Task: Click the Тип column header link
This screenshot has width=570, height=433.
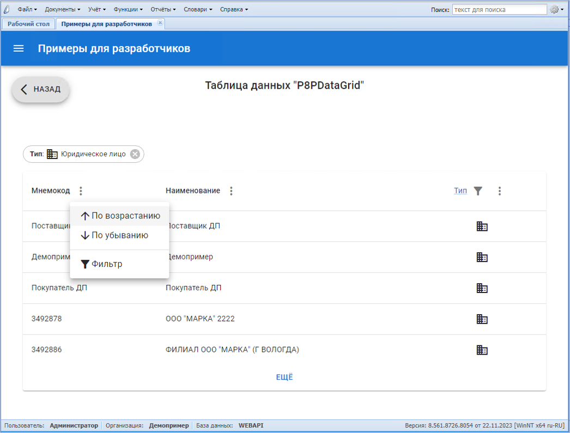Action: pyautogui.click(x=460, y=191)
